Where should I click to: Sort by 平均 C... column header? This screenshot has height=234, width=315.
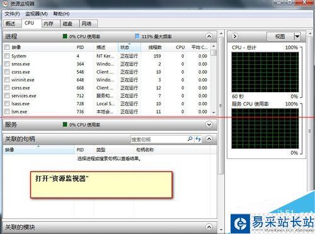pos(199,47)
